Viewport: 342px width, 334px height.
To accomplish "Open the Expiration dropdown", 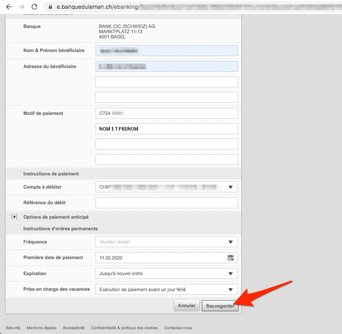I will (167, 274).
